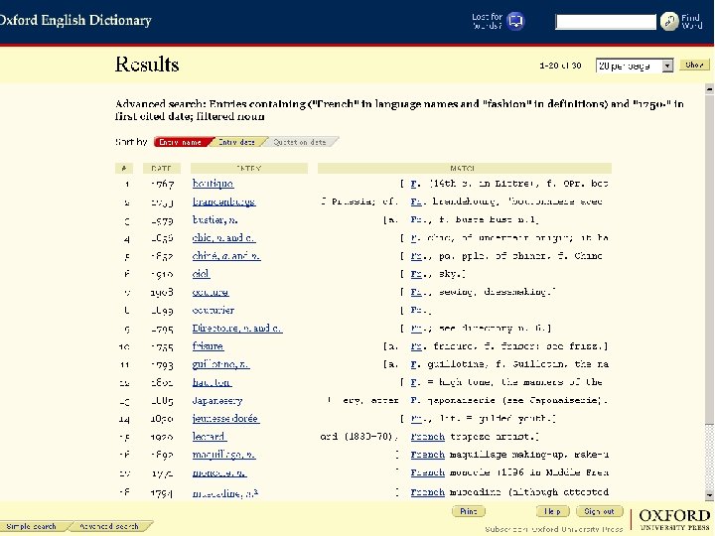Open the bustier entry

pyautogui.click(x=214, y=219)
